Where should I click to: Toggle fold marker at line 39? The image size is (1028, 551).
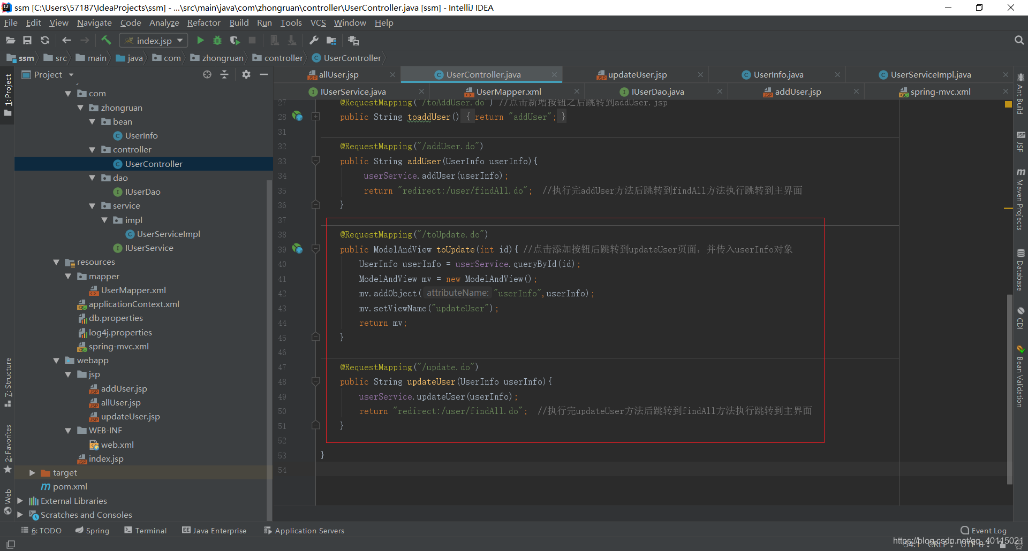[x=316, y=249]
